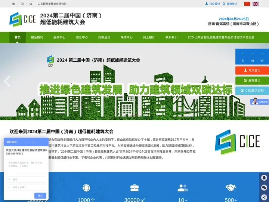The image size is (269, 202).
Task: Minimize the 请您留言 chat widget
Action: (33, 142)
